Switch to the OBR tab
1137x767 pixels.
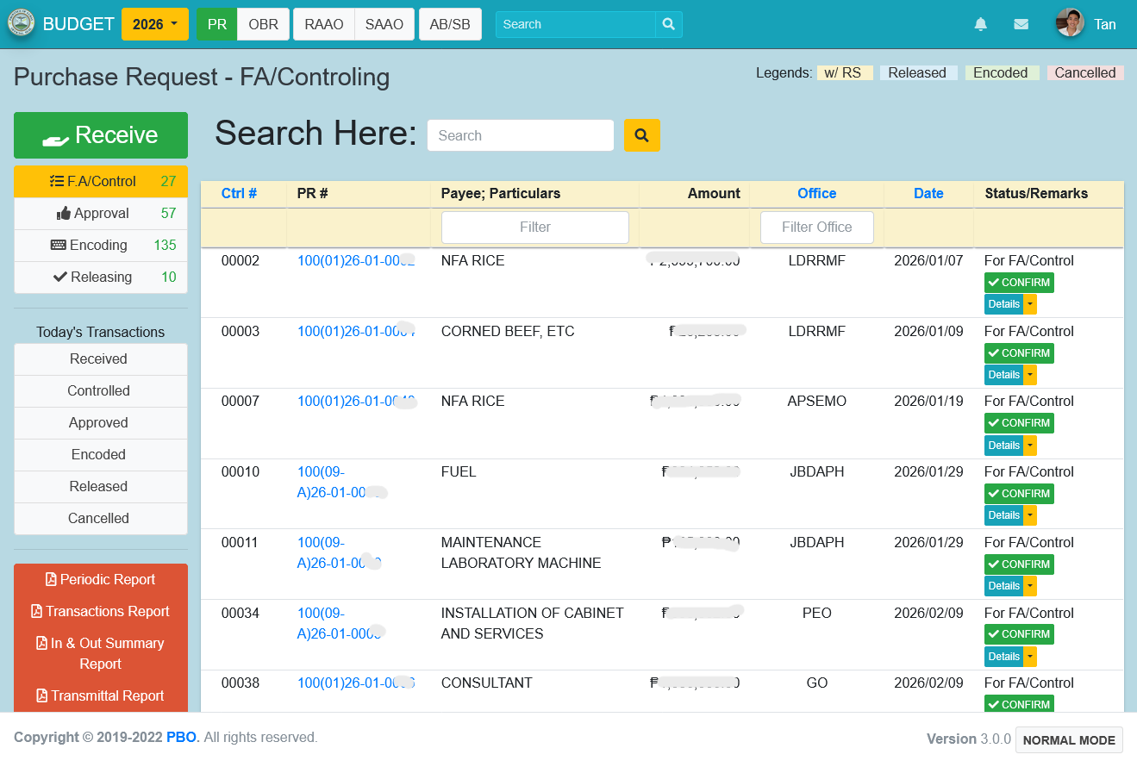[263, 24]
